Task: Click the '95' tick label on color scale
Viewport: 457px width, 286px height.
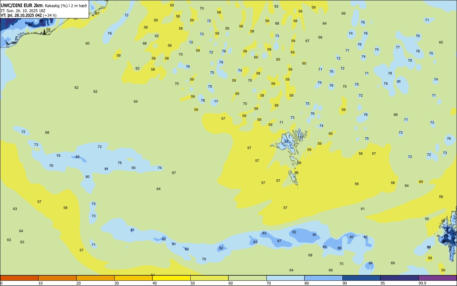Action: (x=383, y=283)
